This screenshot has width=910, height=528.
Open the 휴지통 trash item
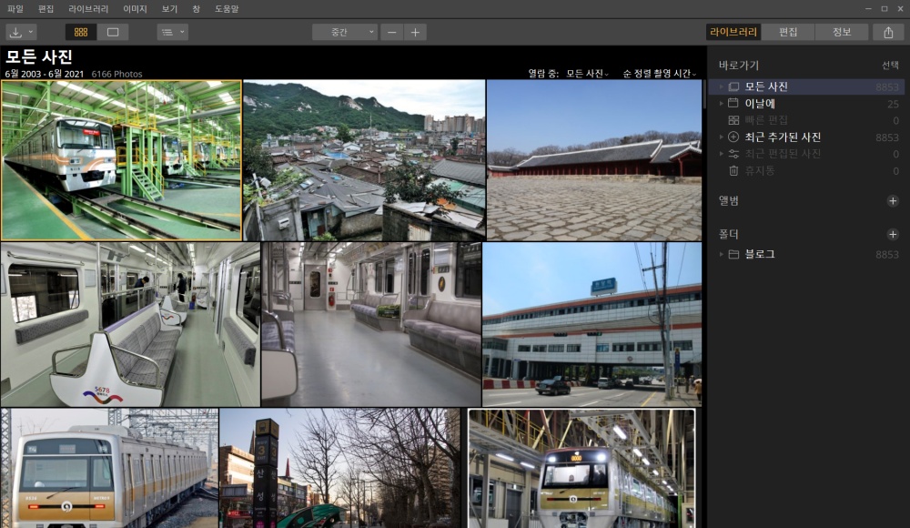pyautogui.click(x=806, y=171)
